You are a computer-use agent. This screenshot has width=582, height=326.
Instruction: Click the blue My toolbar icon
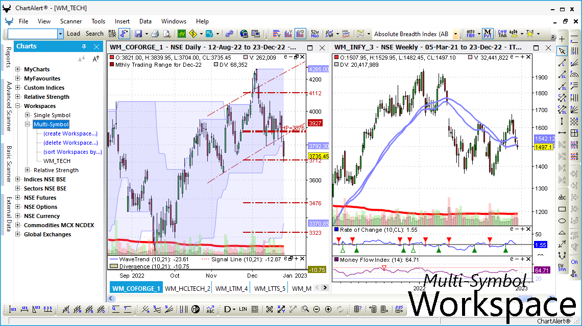pyautogui.click(x=209, y=34)
